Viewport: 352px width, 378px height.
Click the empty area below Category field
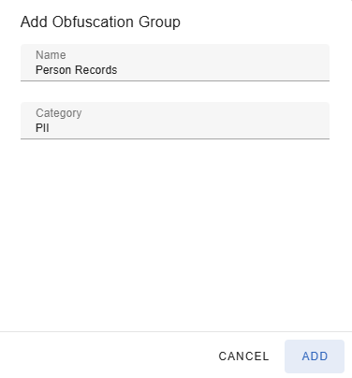click(175, 234)
